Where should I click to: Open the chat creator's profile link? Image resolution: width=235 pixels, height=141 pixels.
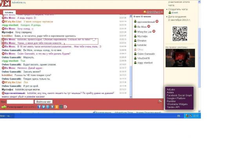tap(175, 13)
